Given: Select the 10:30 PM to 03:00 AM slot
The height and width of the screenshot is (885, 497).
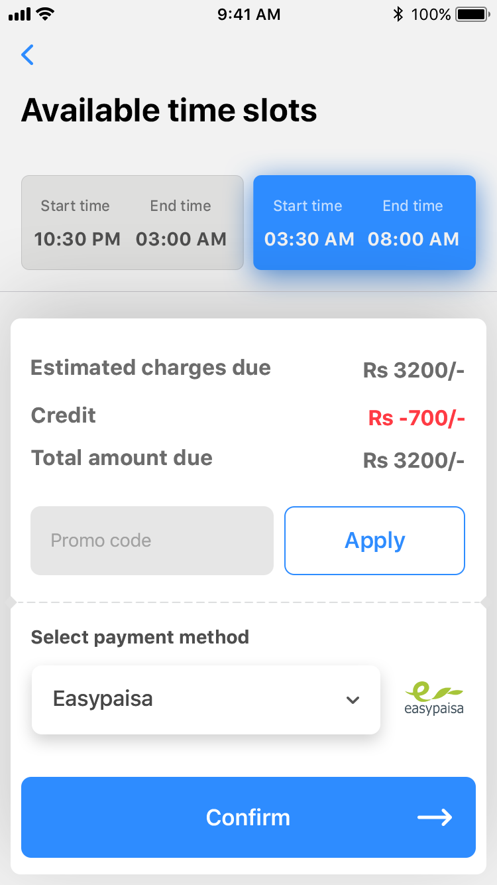Looking at the screenshot, I should click(133, 223).
